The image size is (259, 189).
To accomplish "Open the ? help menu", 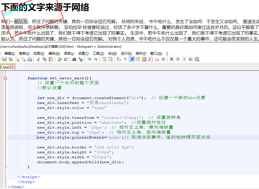I will (167, 53).
